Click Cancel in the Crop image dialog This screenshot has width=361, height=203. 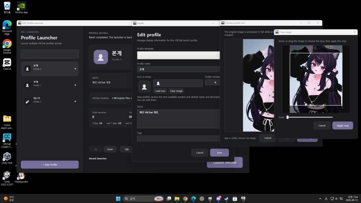tap(322, 125)
